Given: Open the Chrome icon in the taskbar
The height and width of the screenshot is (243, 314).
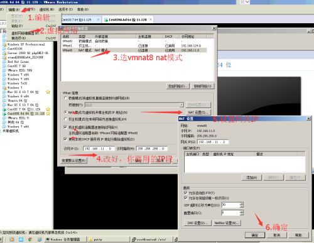Looking at the screenshot, I should point(30,239).
